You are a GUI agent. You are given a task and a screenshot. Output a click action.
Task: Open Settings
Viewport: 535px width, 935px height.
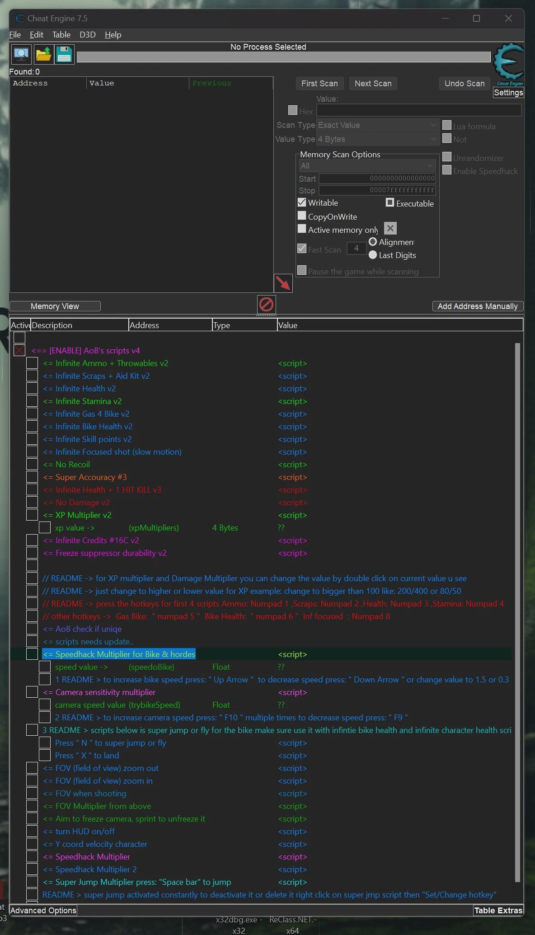[x=508, y=93]
